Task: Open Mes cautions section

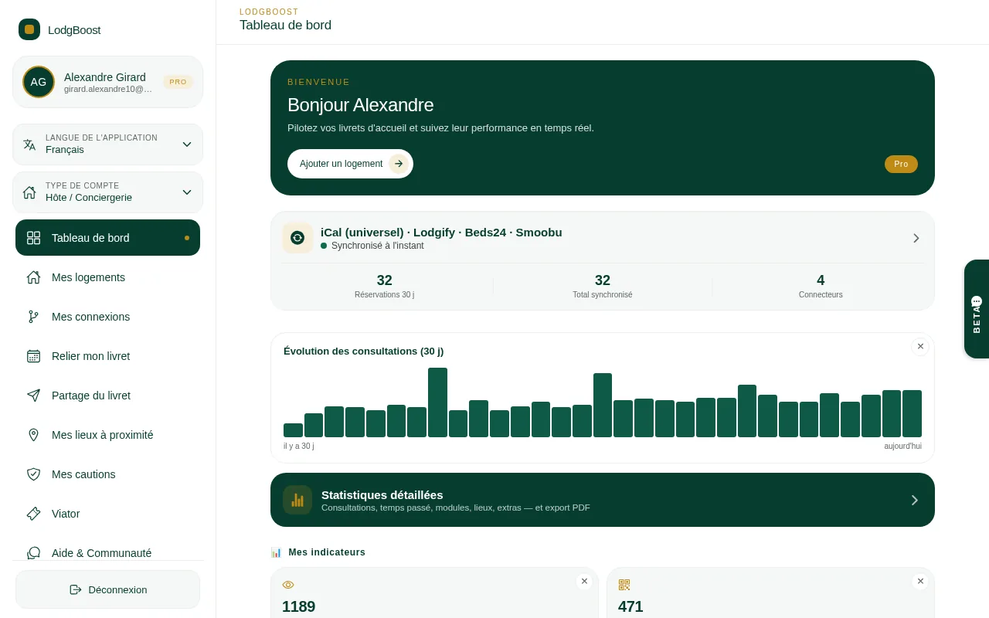Action: (107, 474)
